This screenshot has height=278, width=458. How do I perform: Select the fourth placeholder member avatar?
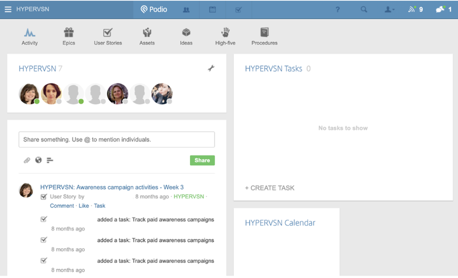pos(95,94)
